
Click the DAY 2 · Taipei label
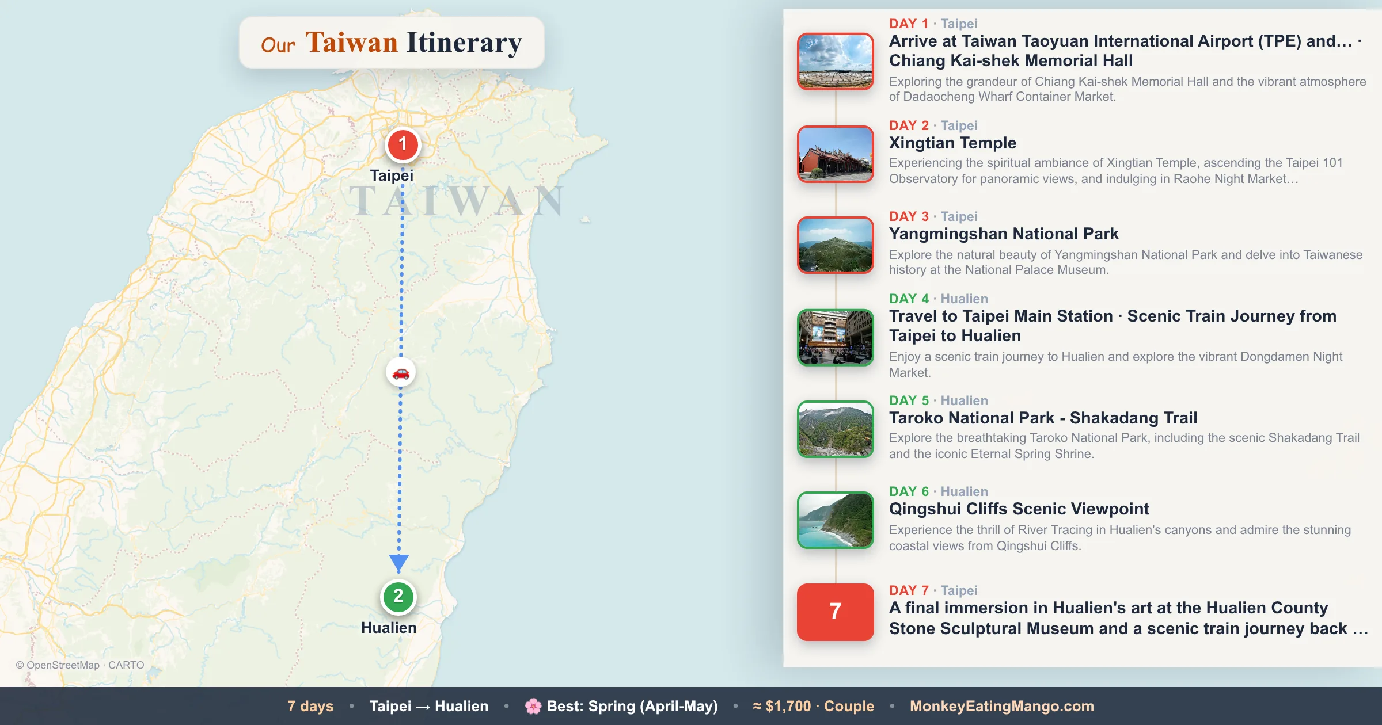[933, 125]
